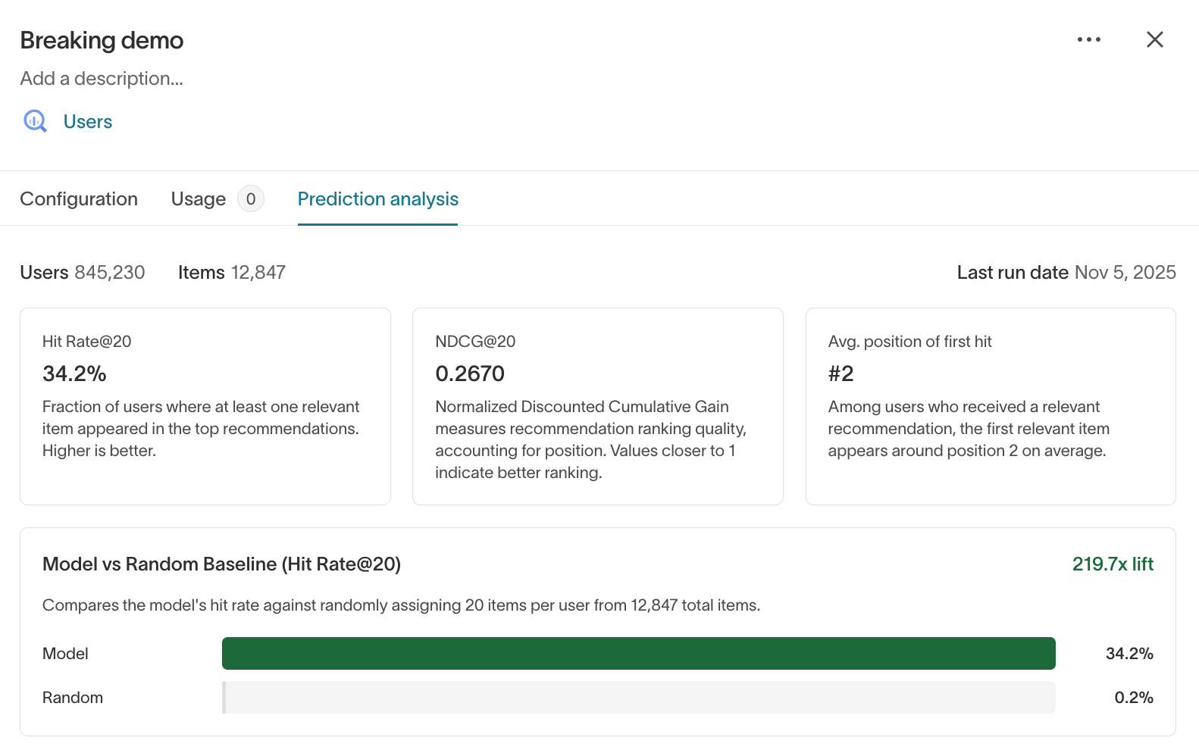1199x747 pixels.
Task: Open the three-dot more options menu
Action: pos(1089,39)
